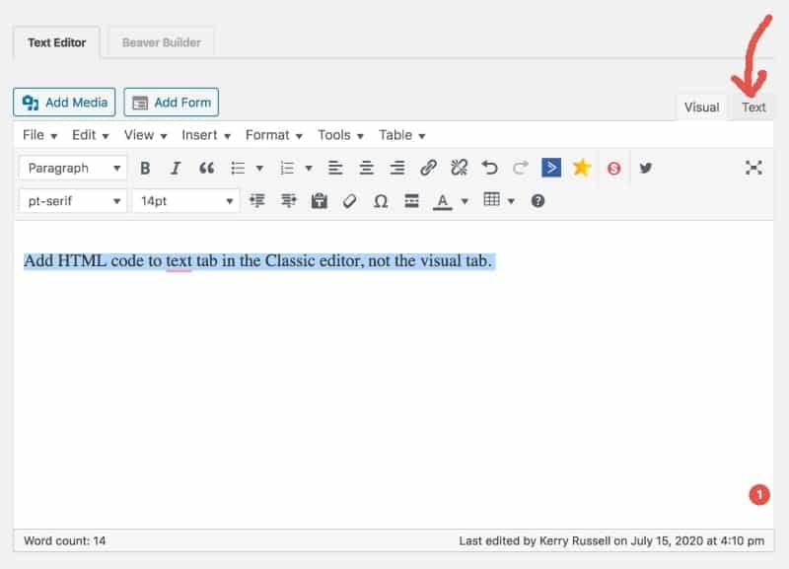This screenshot has height=569, width=789.
Task: Toggle align left formatting
Action: [x=335, y=168]
